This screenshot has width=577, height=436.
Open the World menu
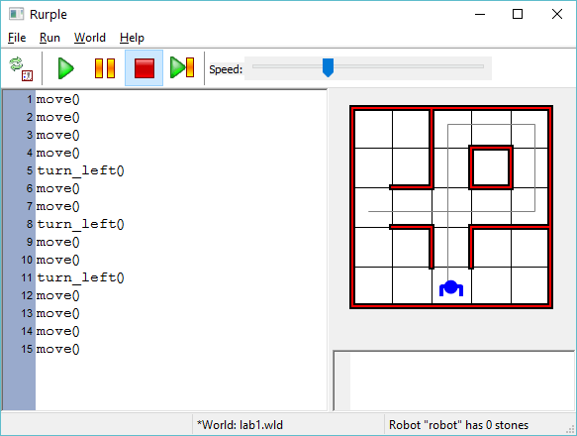click(x=90, y=38)
